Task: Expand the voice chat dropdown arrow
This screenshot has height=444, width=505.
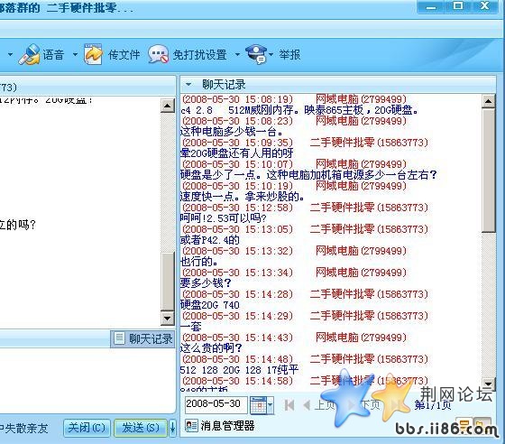Action: (x=75, y=54)
